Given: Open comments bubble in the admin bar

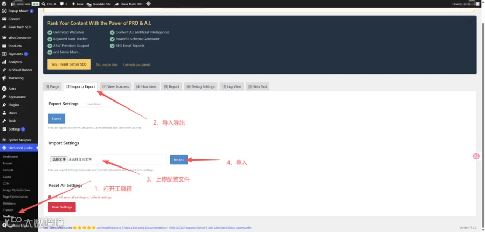Looking at the screenshot, I should [x=61, y=4].
